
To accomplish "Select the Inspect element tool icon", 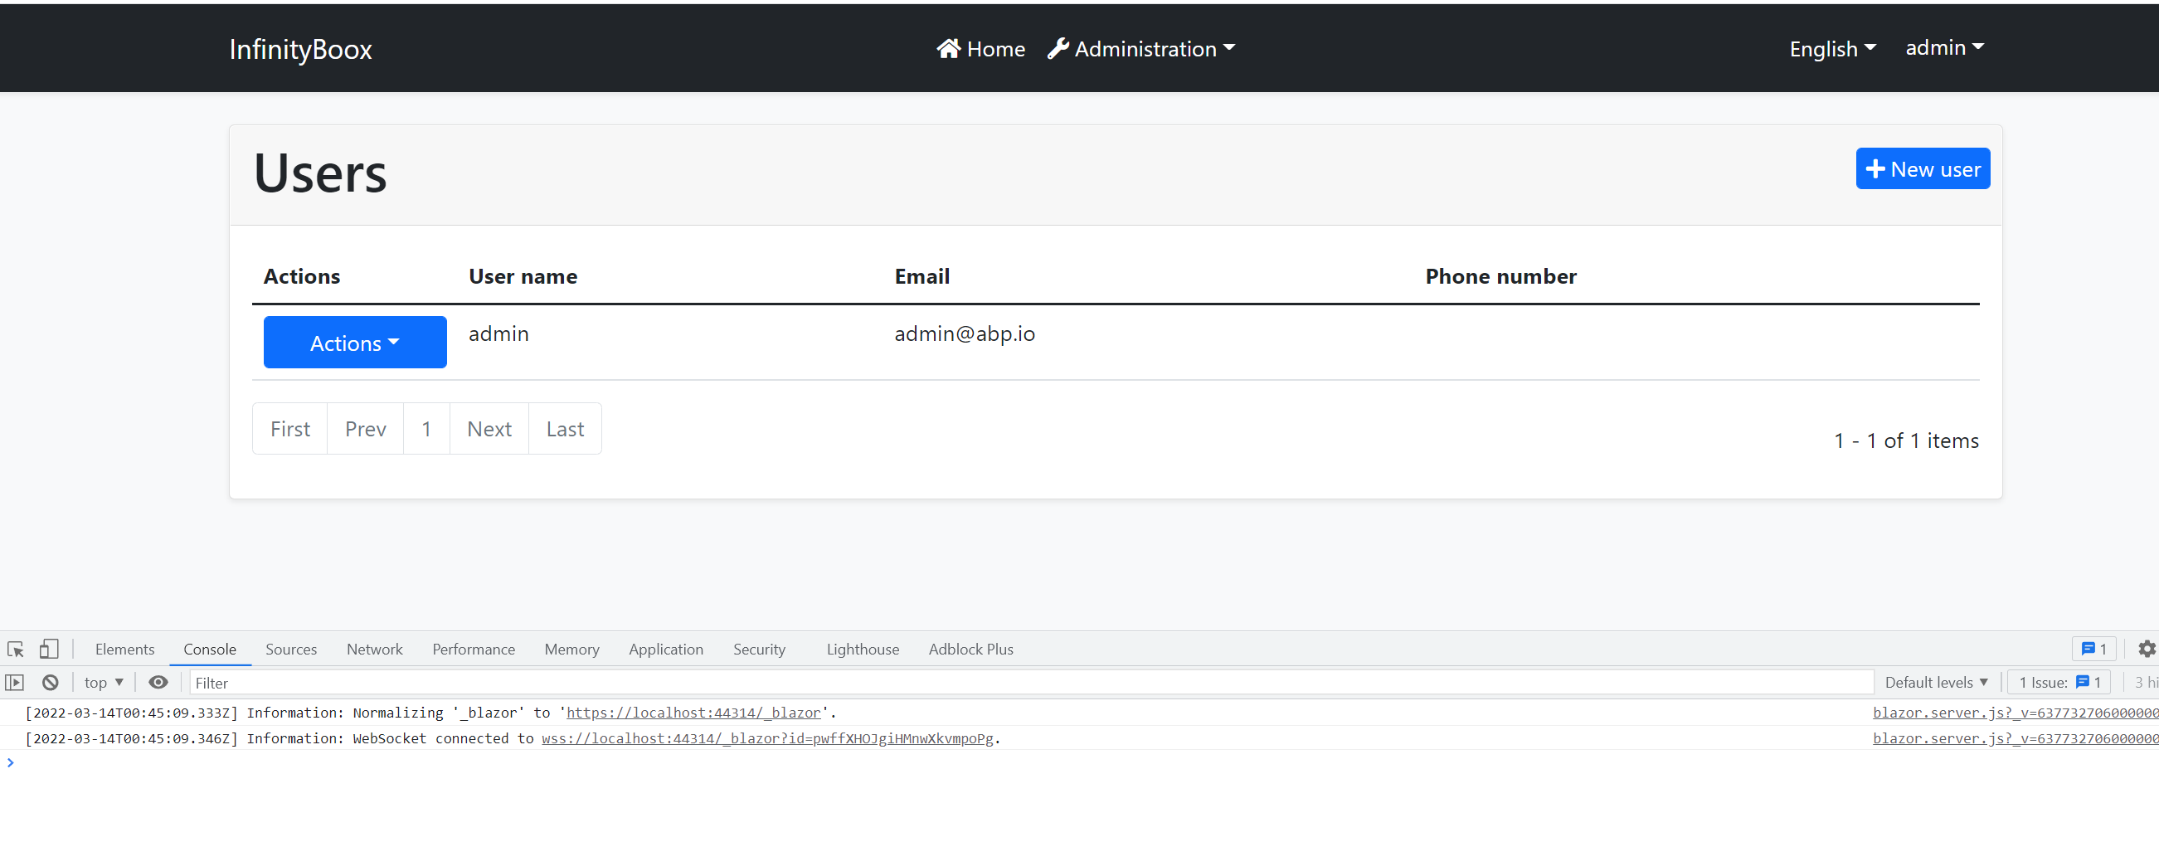I will coord(14,648).
